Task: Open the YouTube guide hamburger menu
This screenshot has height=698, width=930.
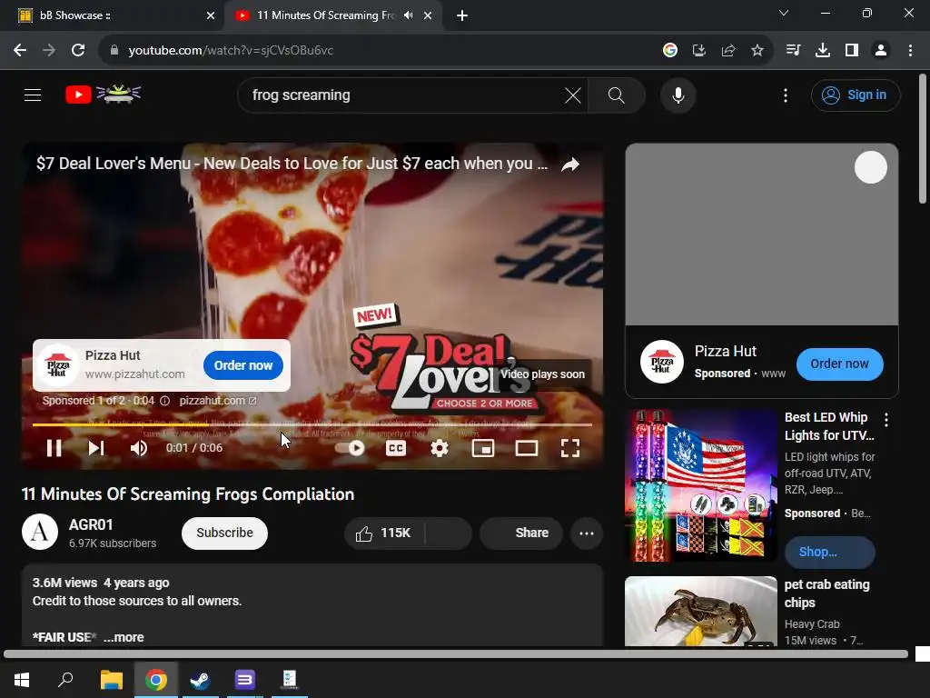Action: (x=33, y=95)
